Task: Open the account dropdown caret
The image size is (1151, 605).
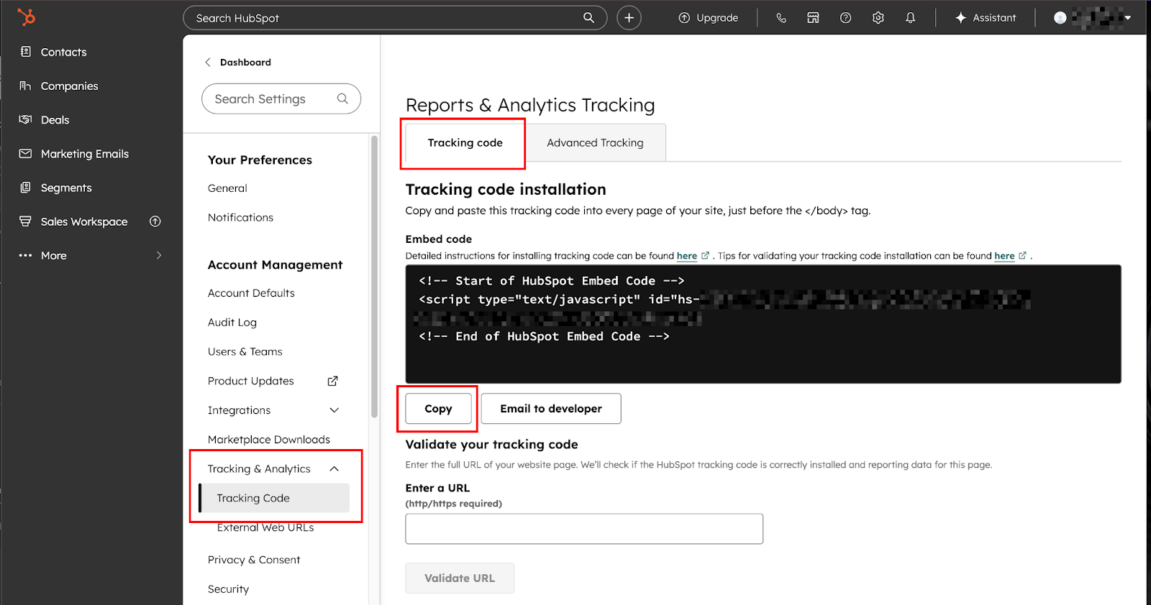Action: point(1127,18)
